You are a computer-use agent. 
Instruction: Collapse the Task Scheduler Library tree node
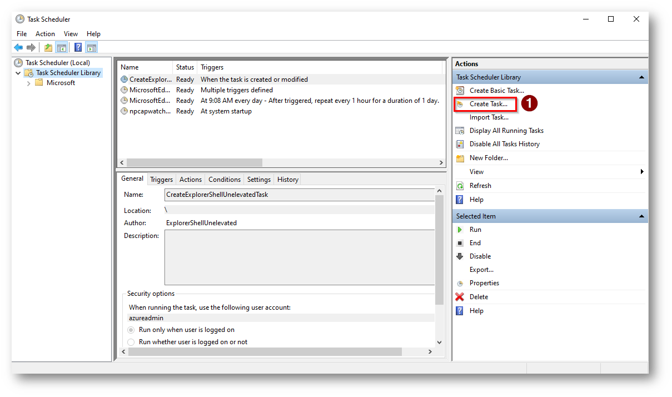(x=18, y=73)
